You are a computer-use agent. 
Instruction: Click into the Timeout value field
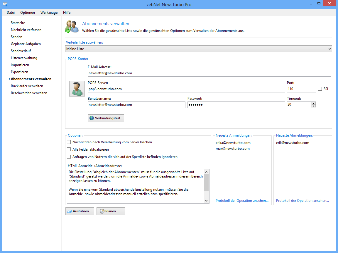click(x=299, y=105)
